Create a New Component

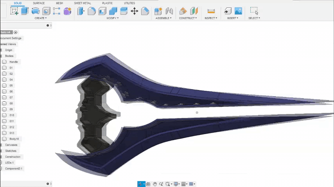click(x=158, y=11)
